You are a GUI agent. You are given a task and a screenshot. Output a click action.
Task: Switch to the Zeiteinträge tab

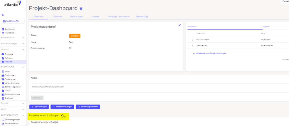click(x=142, y=17)
